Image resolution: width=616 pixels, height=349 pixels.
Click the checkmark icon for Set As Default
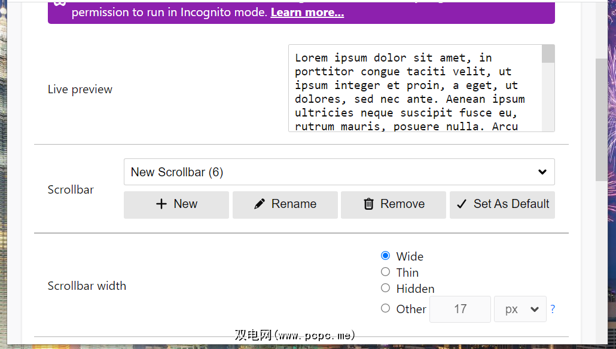pyautogui.click(x=461, y=204)
